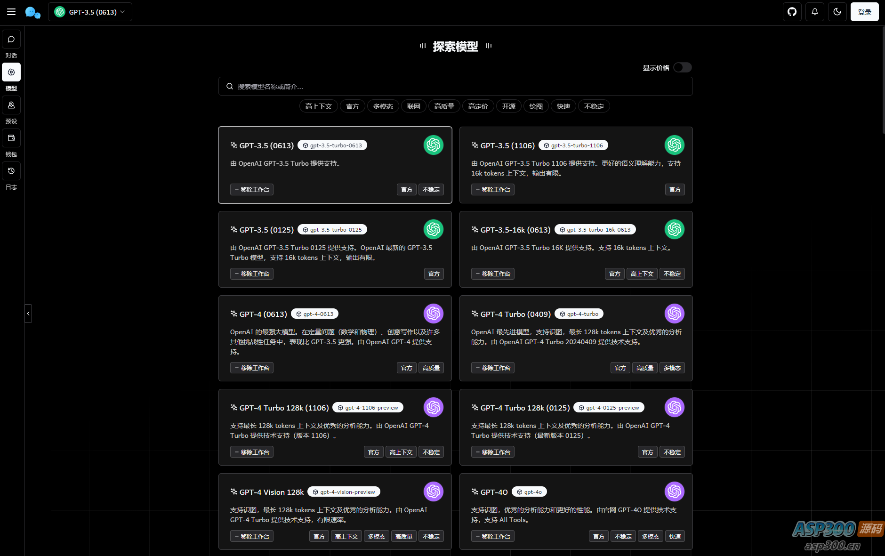This screenshot has width=885, height=556.
Task: Open the GitHub repository icon
Action: 792,12
